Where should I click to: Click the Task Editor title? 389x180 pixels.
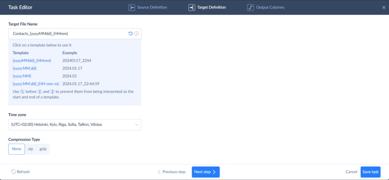coord(21,8)
